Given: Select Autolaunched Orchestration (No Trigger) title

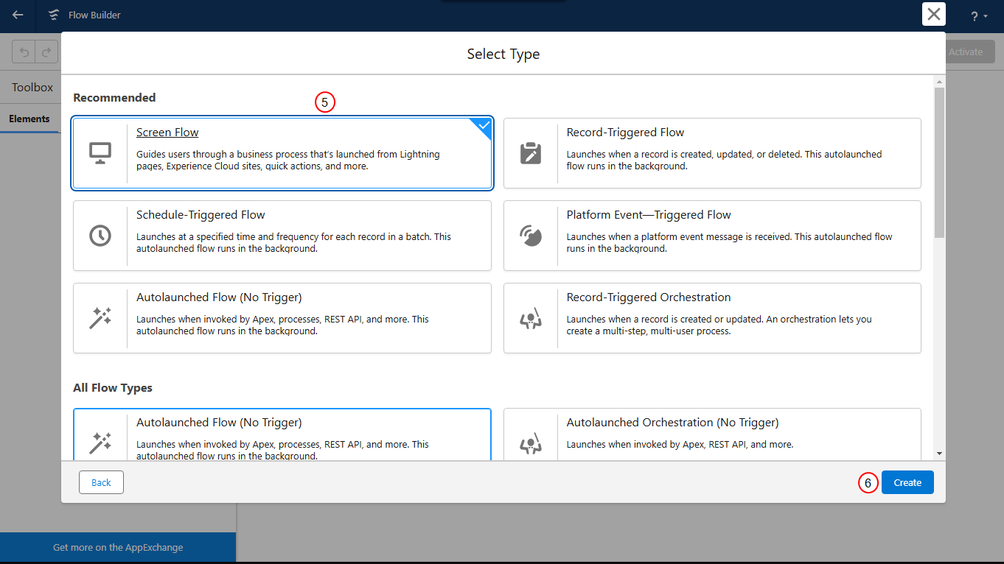Looking at the screenshot, I should pos(672,423).
